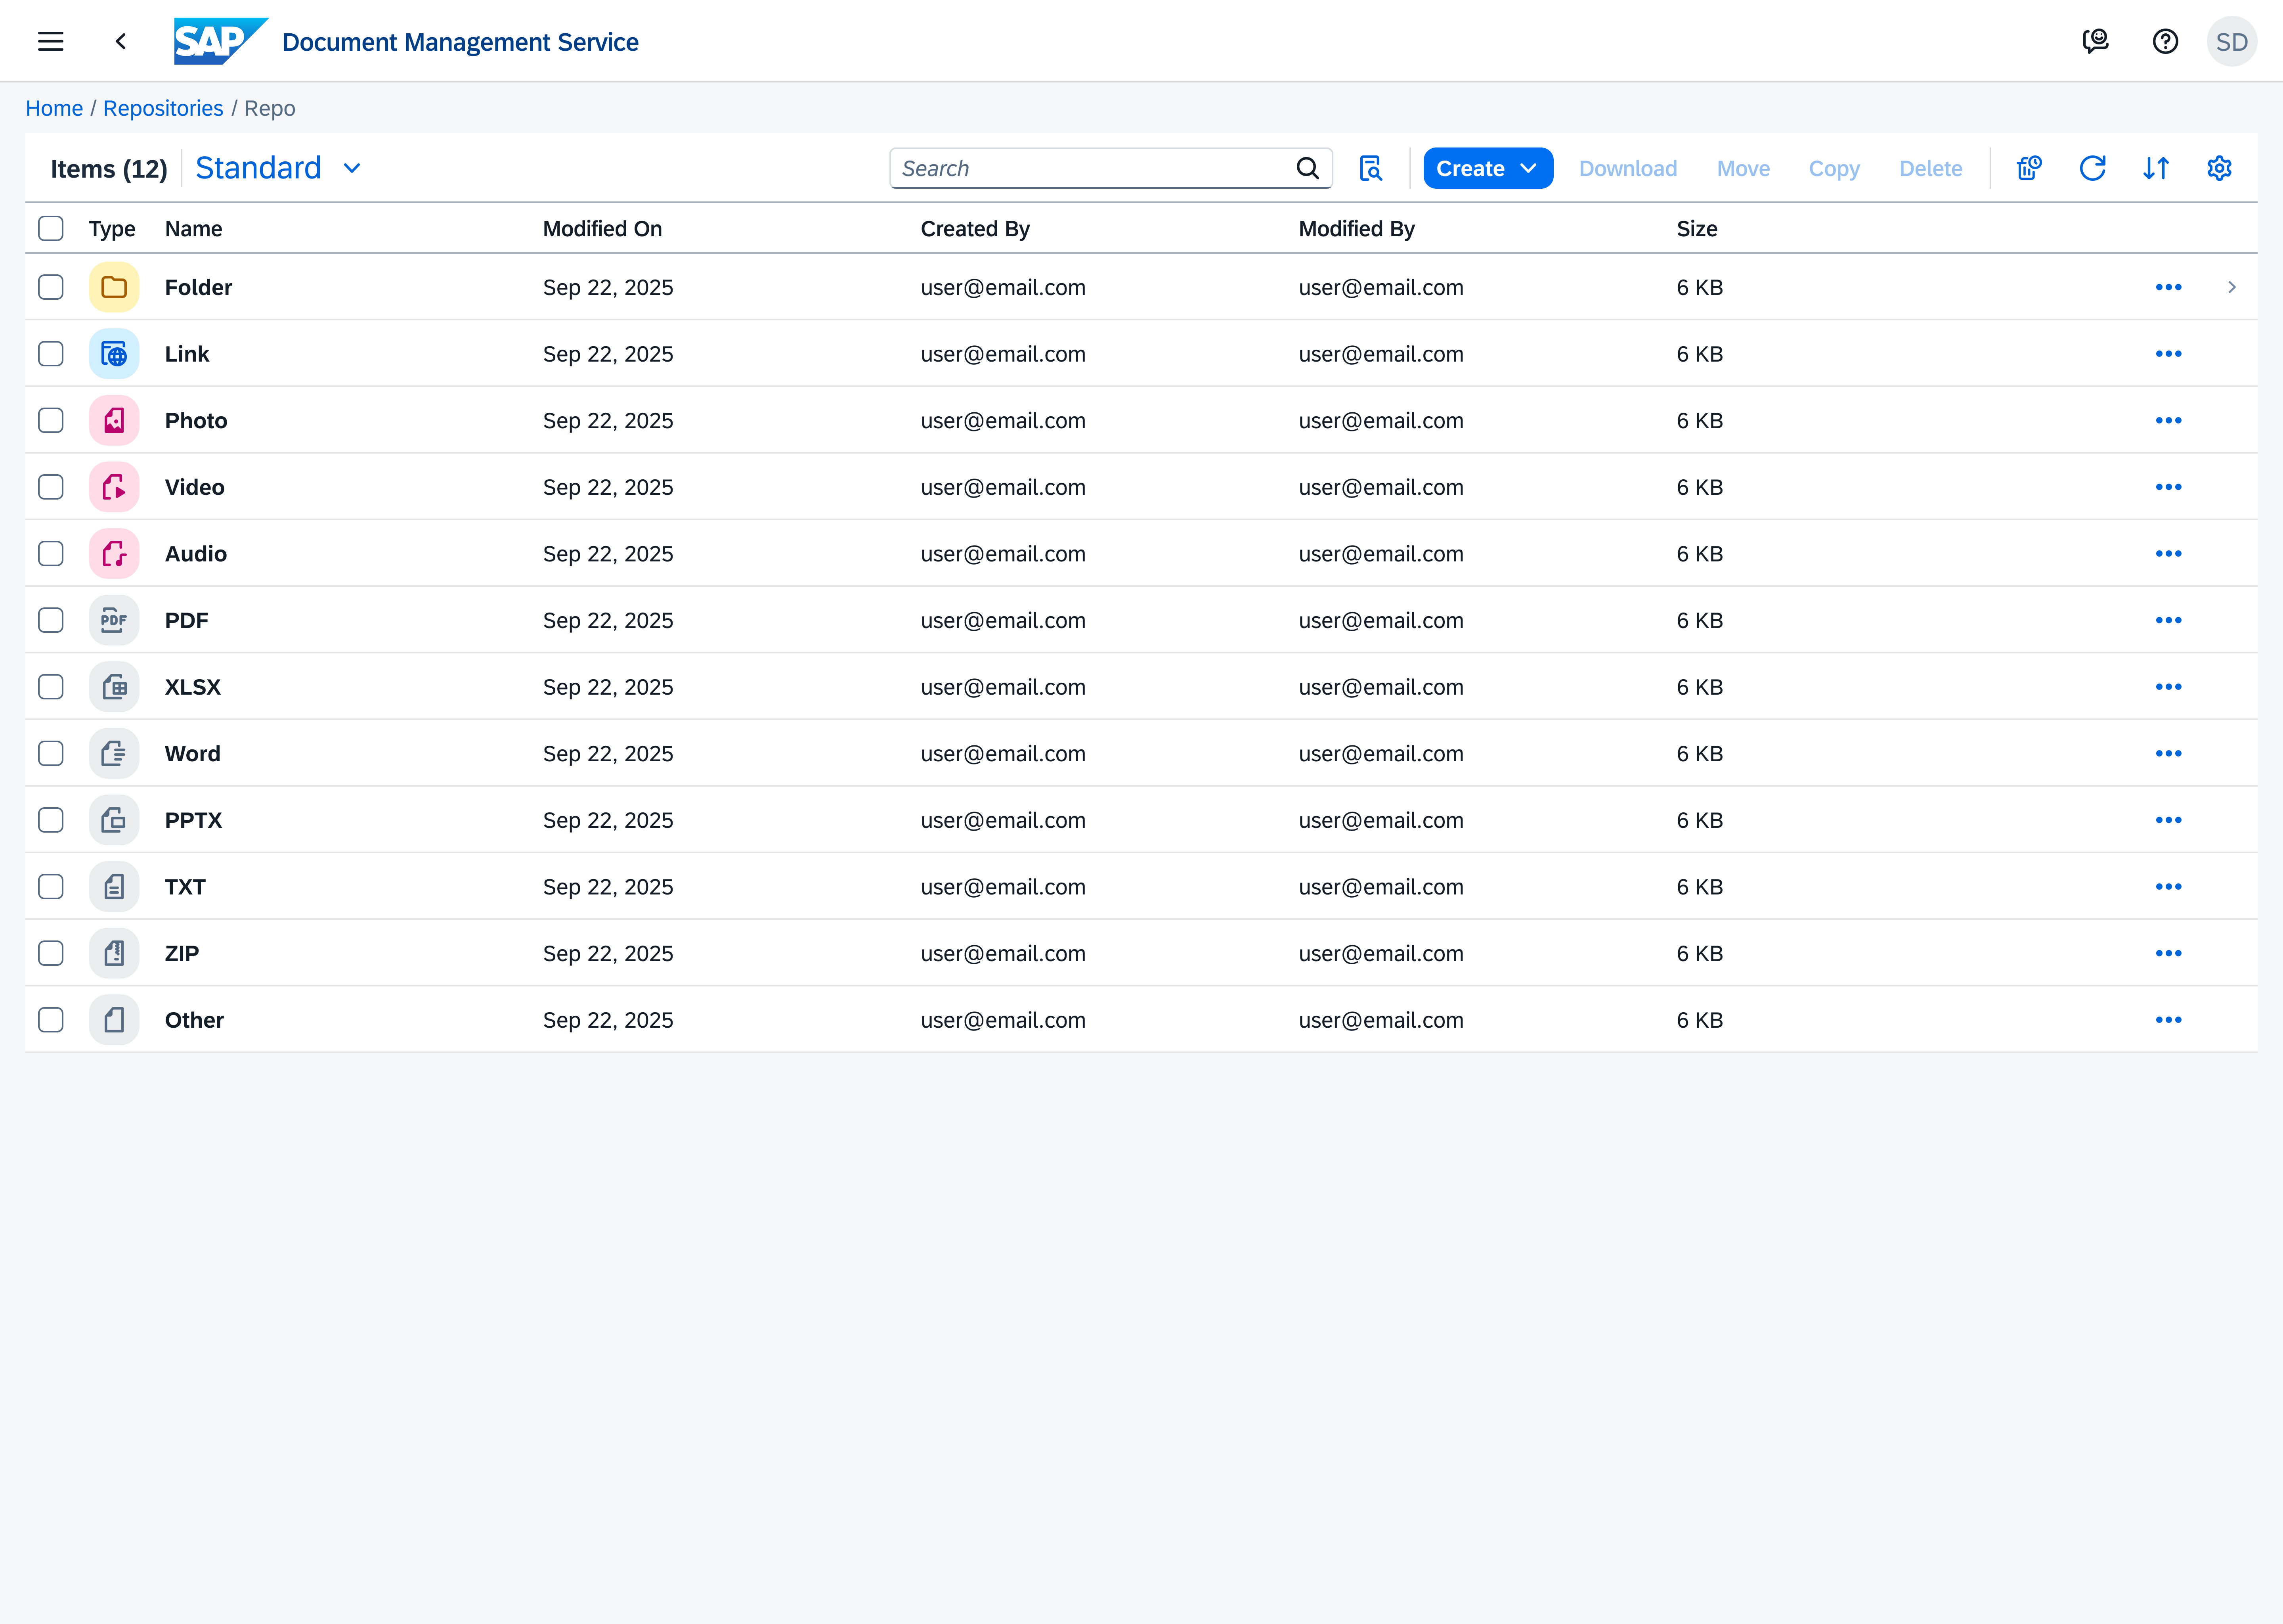Image resolution: width=2283 pixels, height=1624 pixels.
Task: Go back using the back arrow
Action: pyautogui.click(x=121, y=41)
